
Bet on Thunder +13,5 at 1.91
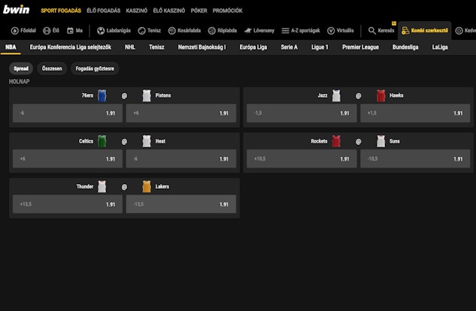[68, 204]
